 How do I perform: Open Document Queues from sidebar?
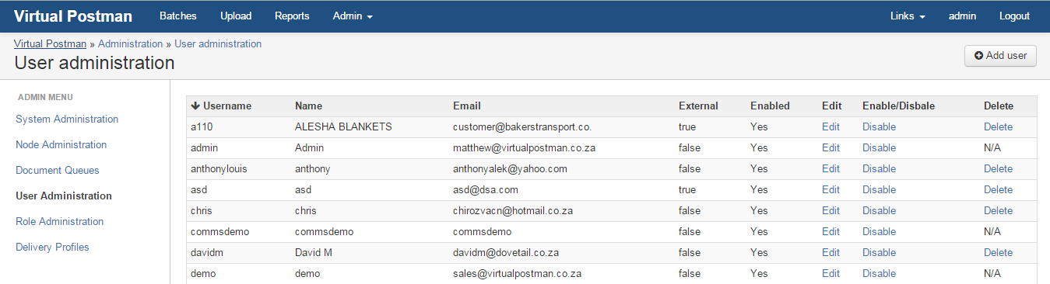pos(58,170)
